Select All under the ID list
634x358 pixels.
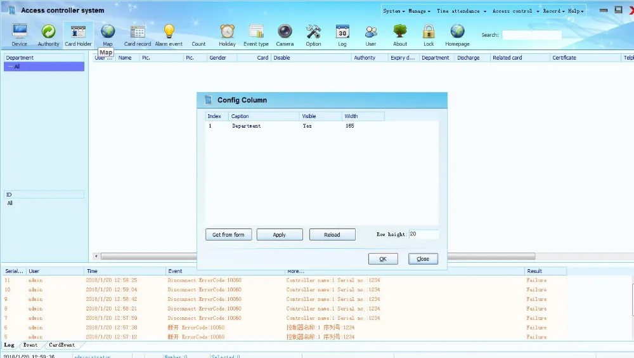click(10, 203)
